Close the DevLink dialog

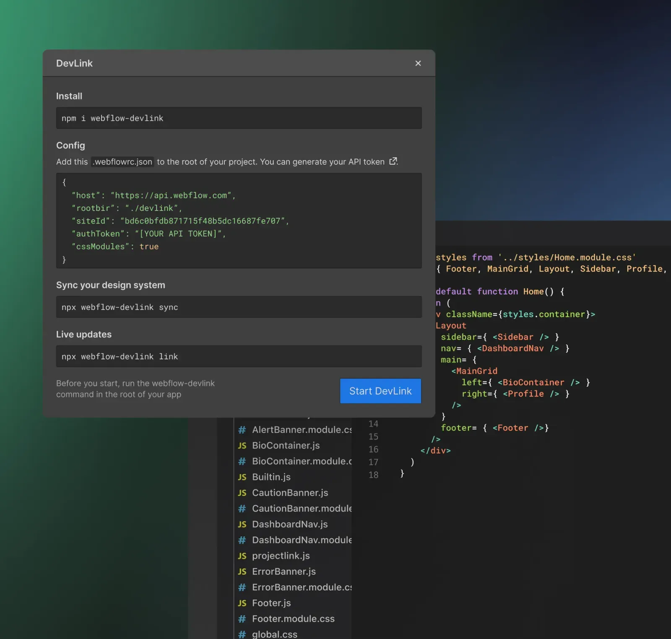pyautogui.click(x=418, y=63)
